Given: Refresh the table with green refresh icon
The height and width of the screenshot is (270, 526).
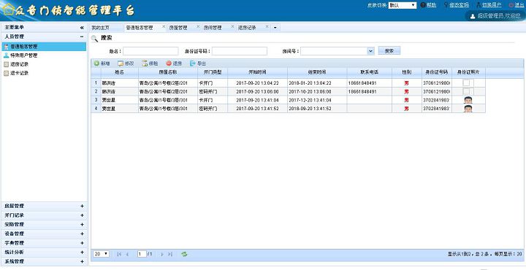Looking at the screenshot, I should click(x=184, y=254).
